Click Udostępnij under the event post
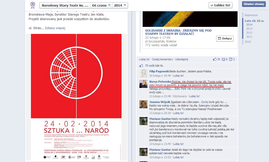The width and height of the screenshot is (269, 162). (181, 59)
